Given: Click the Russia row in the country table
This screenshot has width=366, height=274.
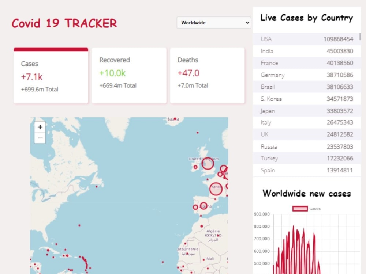Looking at the screenshot, I should coord(307,146).
